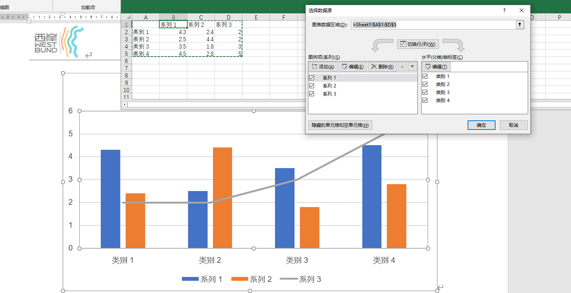Open help with the question mark
Image resolution: width=571 pixels, height=293 pixels.
click(x=504, y=11)
